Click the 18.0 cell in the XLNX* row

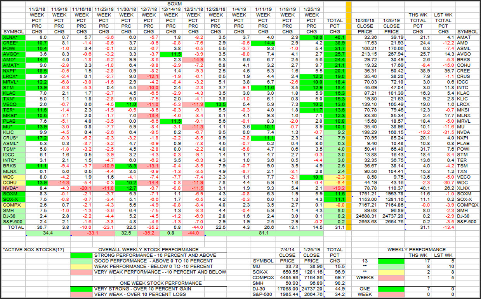pos(311,37)
